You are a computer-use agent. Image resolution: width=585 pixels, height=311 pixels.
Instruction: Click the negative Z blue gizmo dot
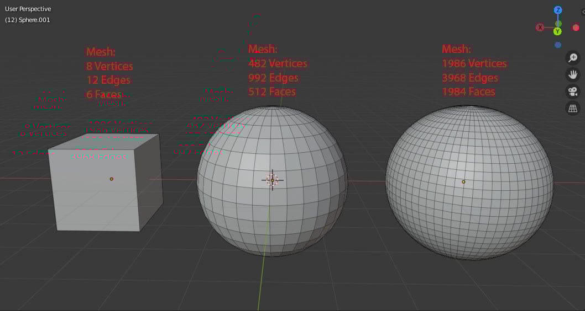(x=558, y=45)
